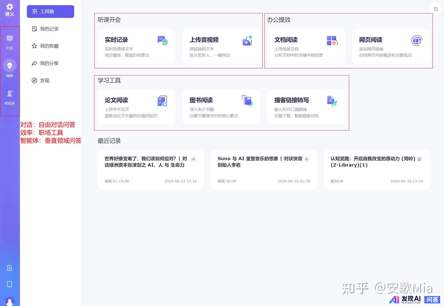
Task: Open the 上传音视频 tool title
Action: coord(204,40)
